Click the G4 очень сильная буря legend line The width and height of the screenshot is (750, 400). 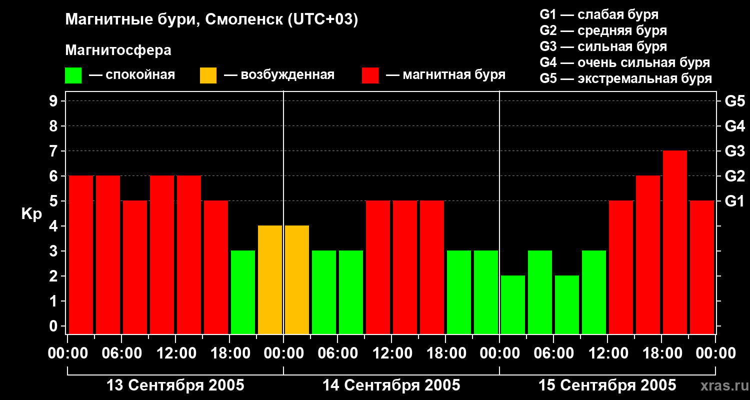pos(625,62)
